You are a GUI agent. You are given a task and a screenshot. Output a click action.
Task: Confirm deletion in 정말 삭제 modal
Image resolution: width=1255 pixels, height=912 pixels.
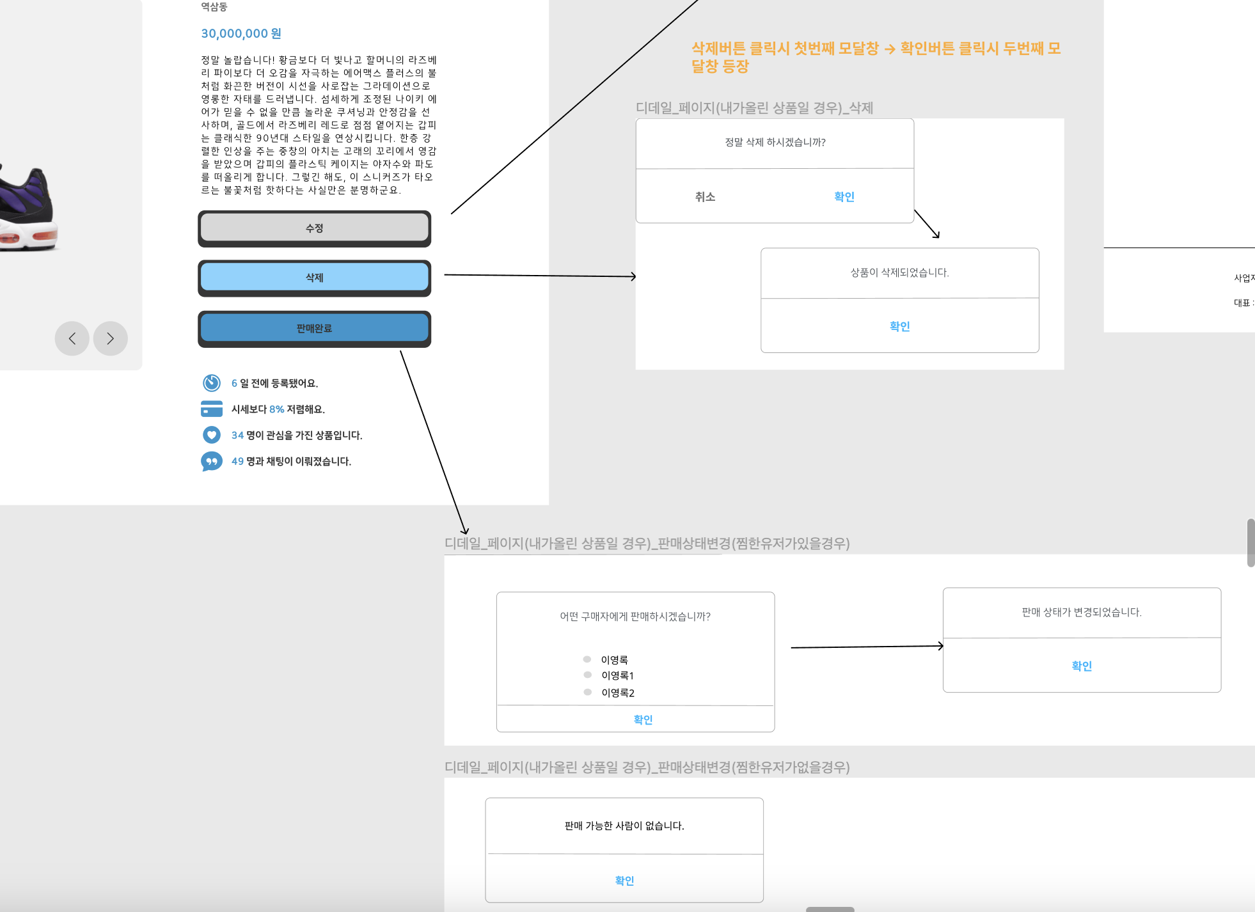(844, 197)
